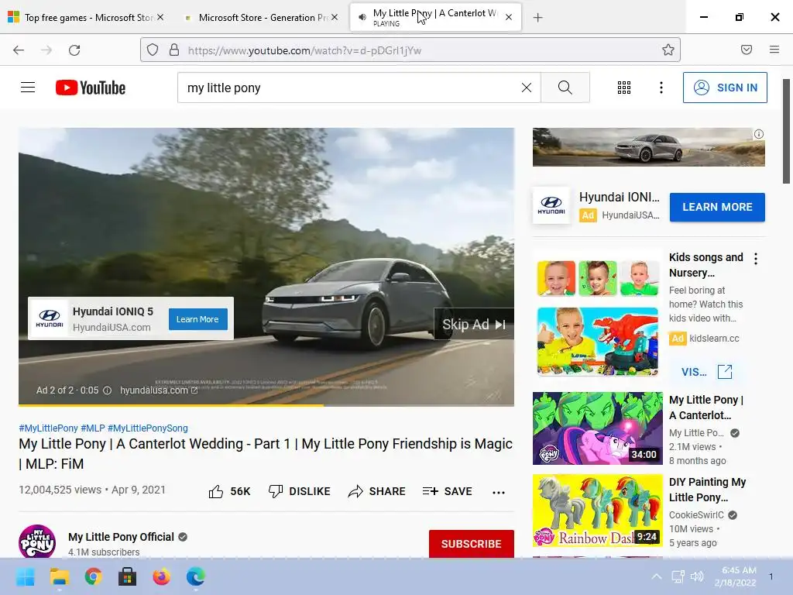
Task: Visit site link for kidslearn.cc ad
Action: click(706, 372)
